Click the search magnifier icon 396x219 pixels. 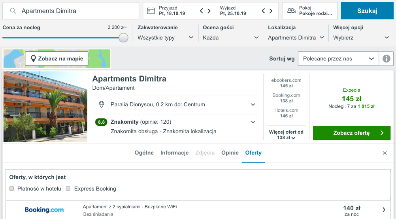tap(13, 11)
